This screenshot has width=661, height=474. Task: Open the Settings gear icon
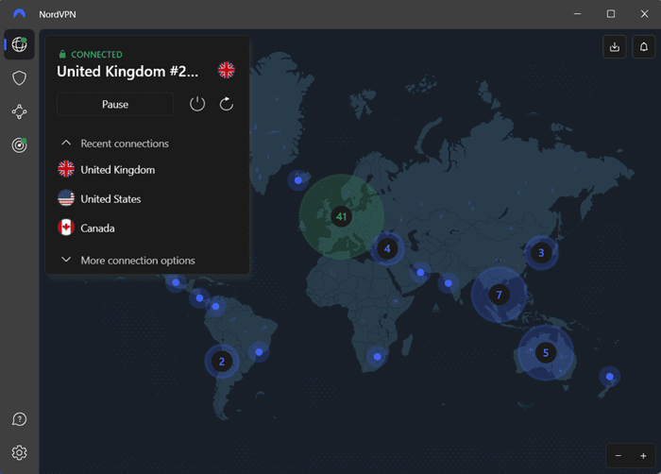[x=20, y=452]
